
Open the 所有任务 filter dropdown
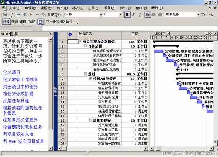click(x=198, y=15)
